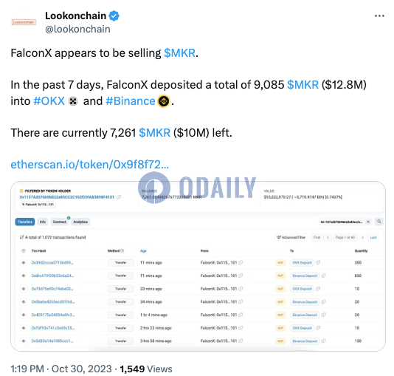Click the search magnifier icon in Etherscan
394x376 pixels.
click(x=379, y=222)
